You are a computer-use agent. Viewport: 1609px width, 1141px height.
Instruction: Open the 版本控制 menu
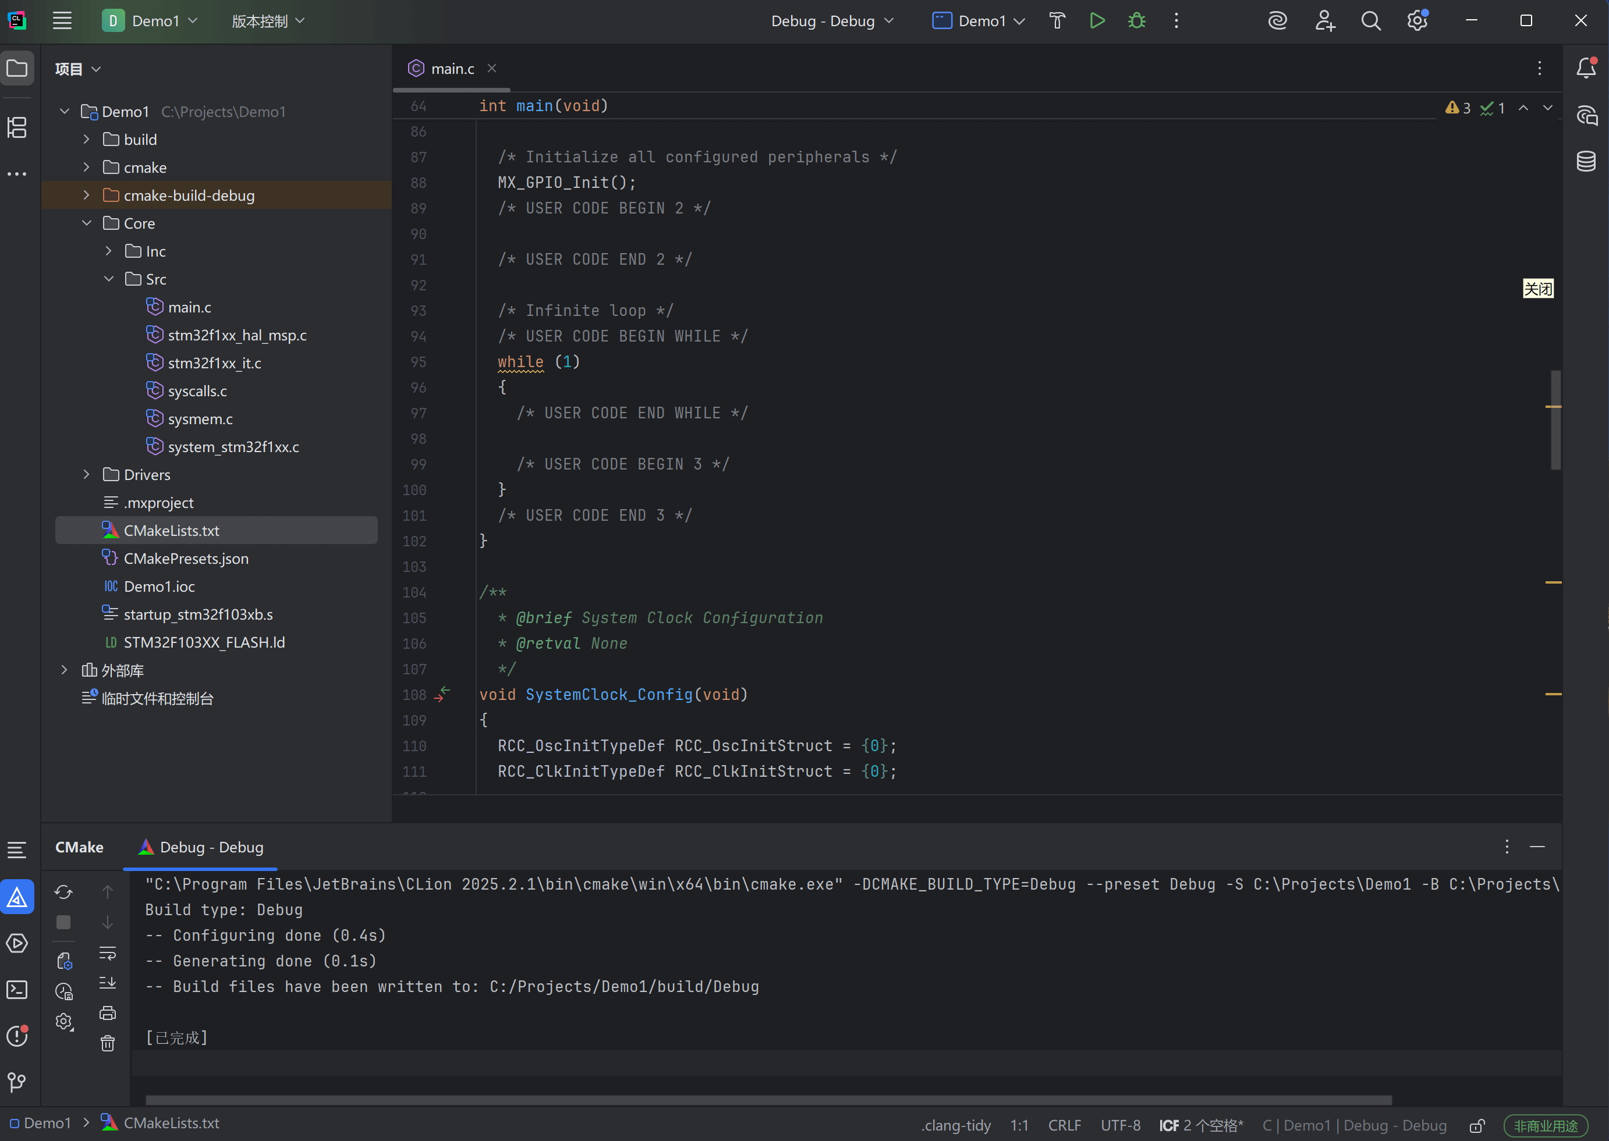(x=268, y=21)
